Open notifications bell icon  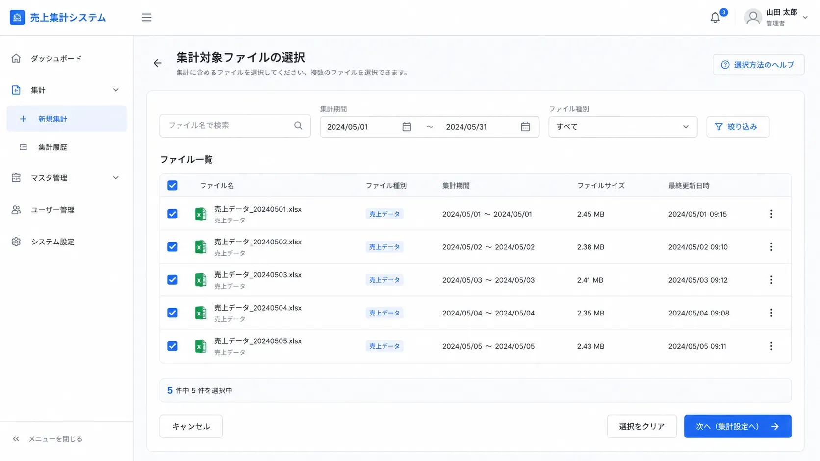pyautogui.click(x=715, y=18)
